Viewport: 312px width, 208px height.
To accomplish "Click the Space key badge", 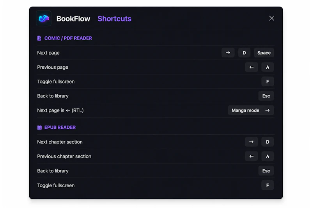I will pyautogui.click(x=264, y=53).
